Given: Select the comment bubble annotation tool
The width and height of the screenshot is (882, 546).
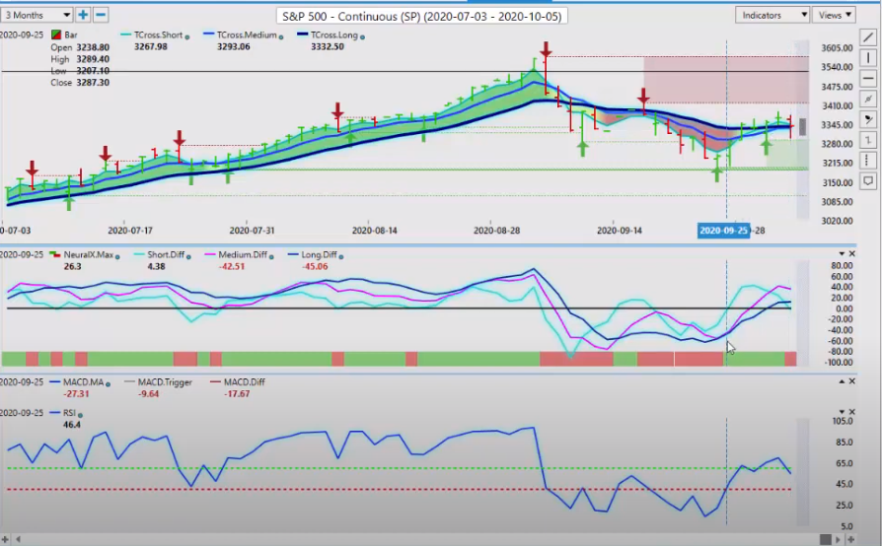Looking at the screenshot, I should 868,181.
